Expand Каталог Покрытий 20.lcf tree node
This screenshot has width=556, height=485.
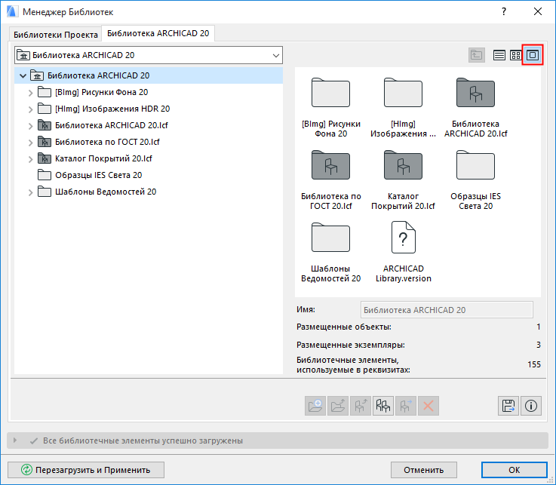(30, 159)
